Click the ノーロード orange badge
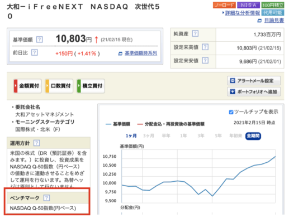The height and width of the screenshot is (223, 289). point(224,5)
